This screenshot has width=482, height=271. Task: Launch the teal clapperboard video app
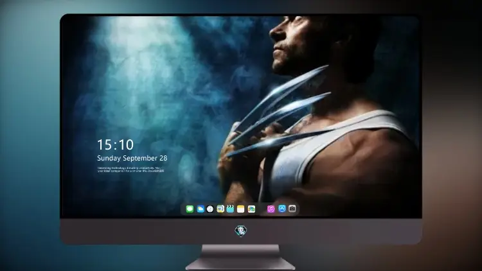pyautogui.click(x=230, y=209)
